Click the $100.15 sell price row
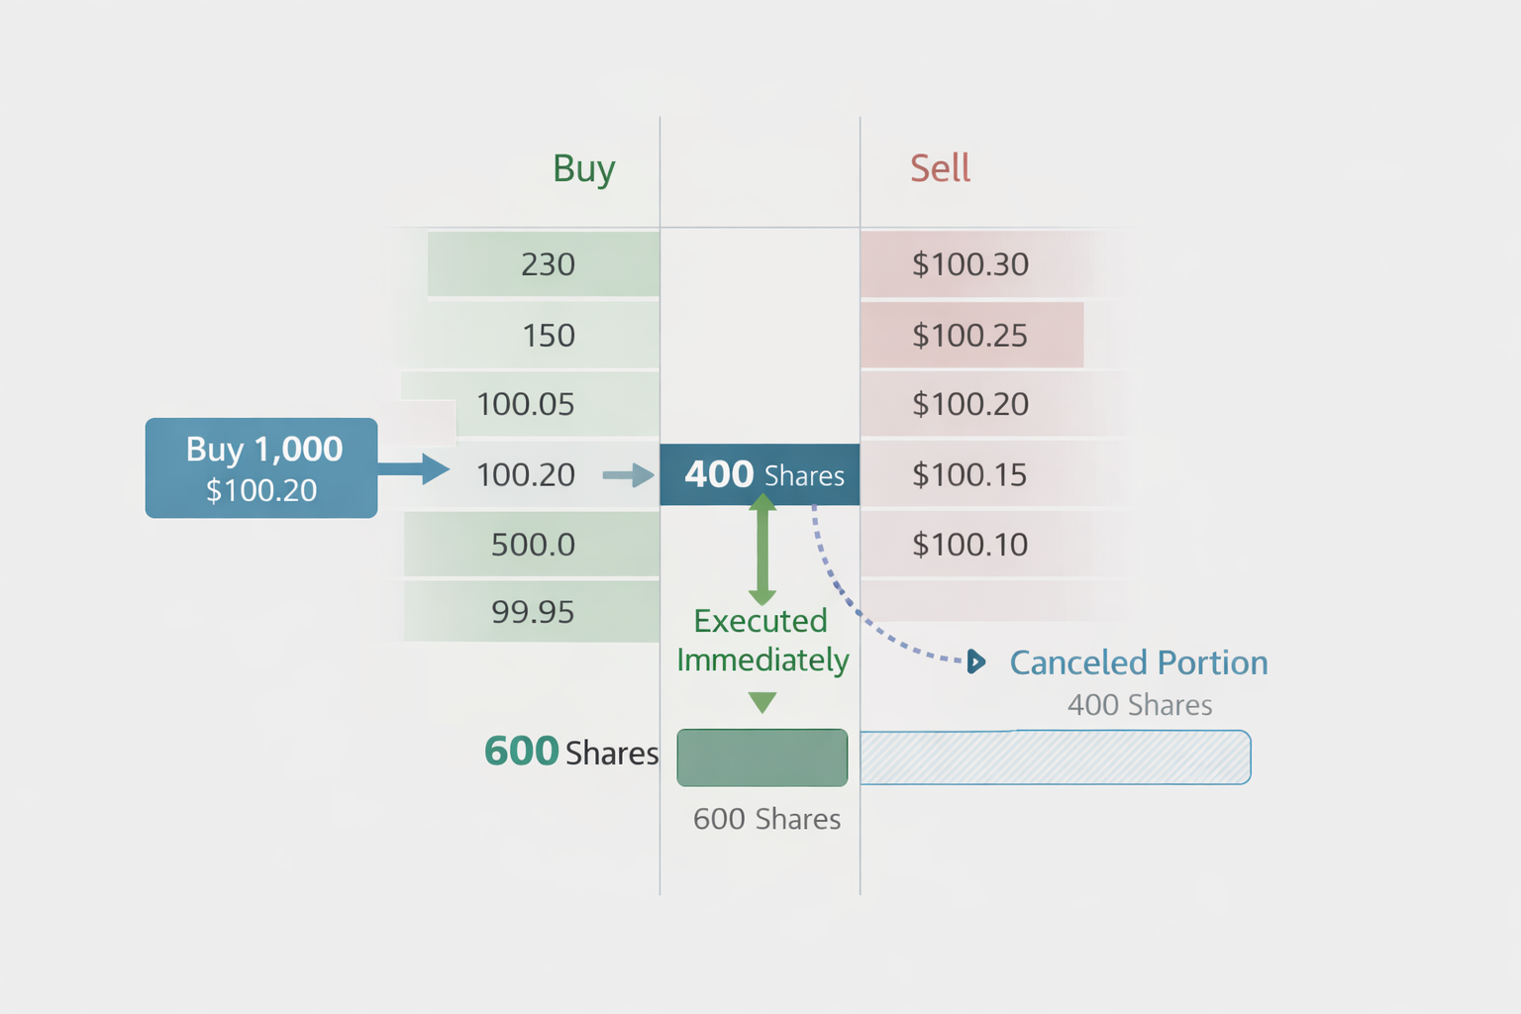This screenshot has height=1014, width=1521. point(970,475)
